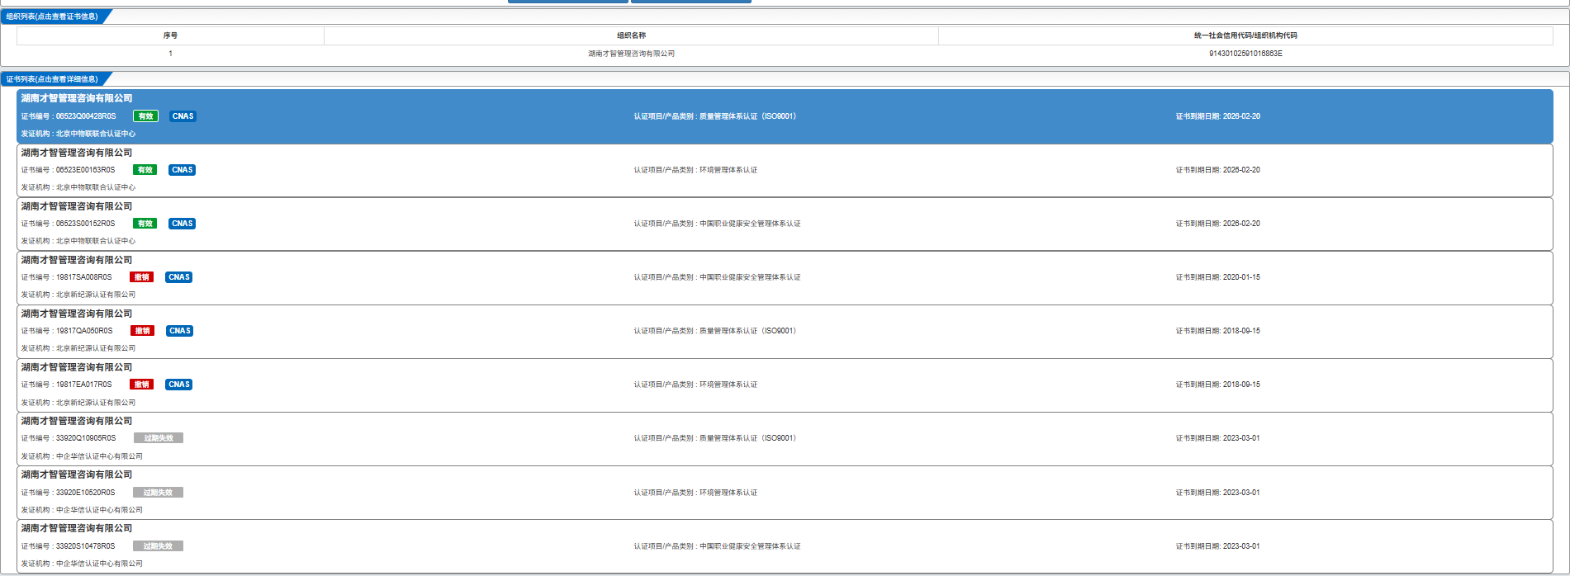Click certificate number 06523S00152R0S
Viewport: 1570px width, 576px height.
pyautogui.click(x=86, y=224)
